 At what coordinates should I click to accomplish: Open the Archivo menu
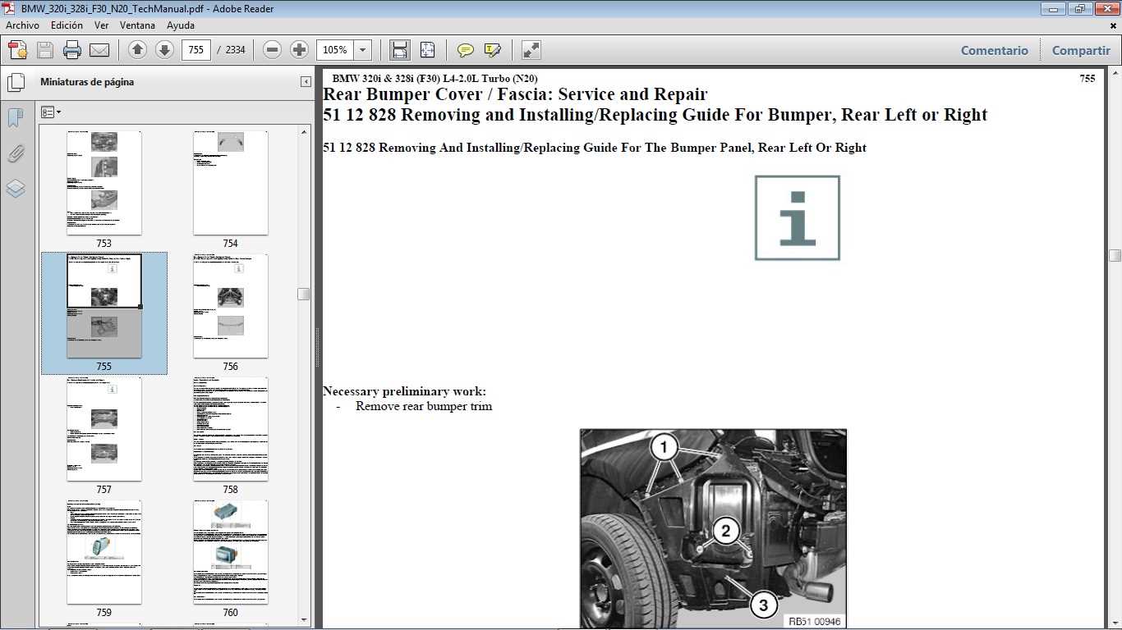point(23,25)
